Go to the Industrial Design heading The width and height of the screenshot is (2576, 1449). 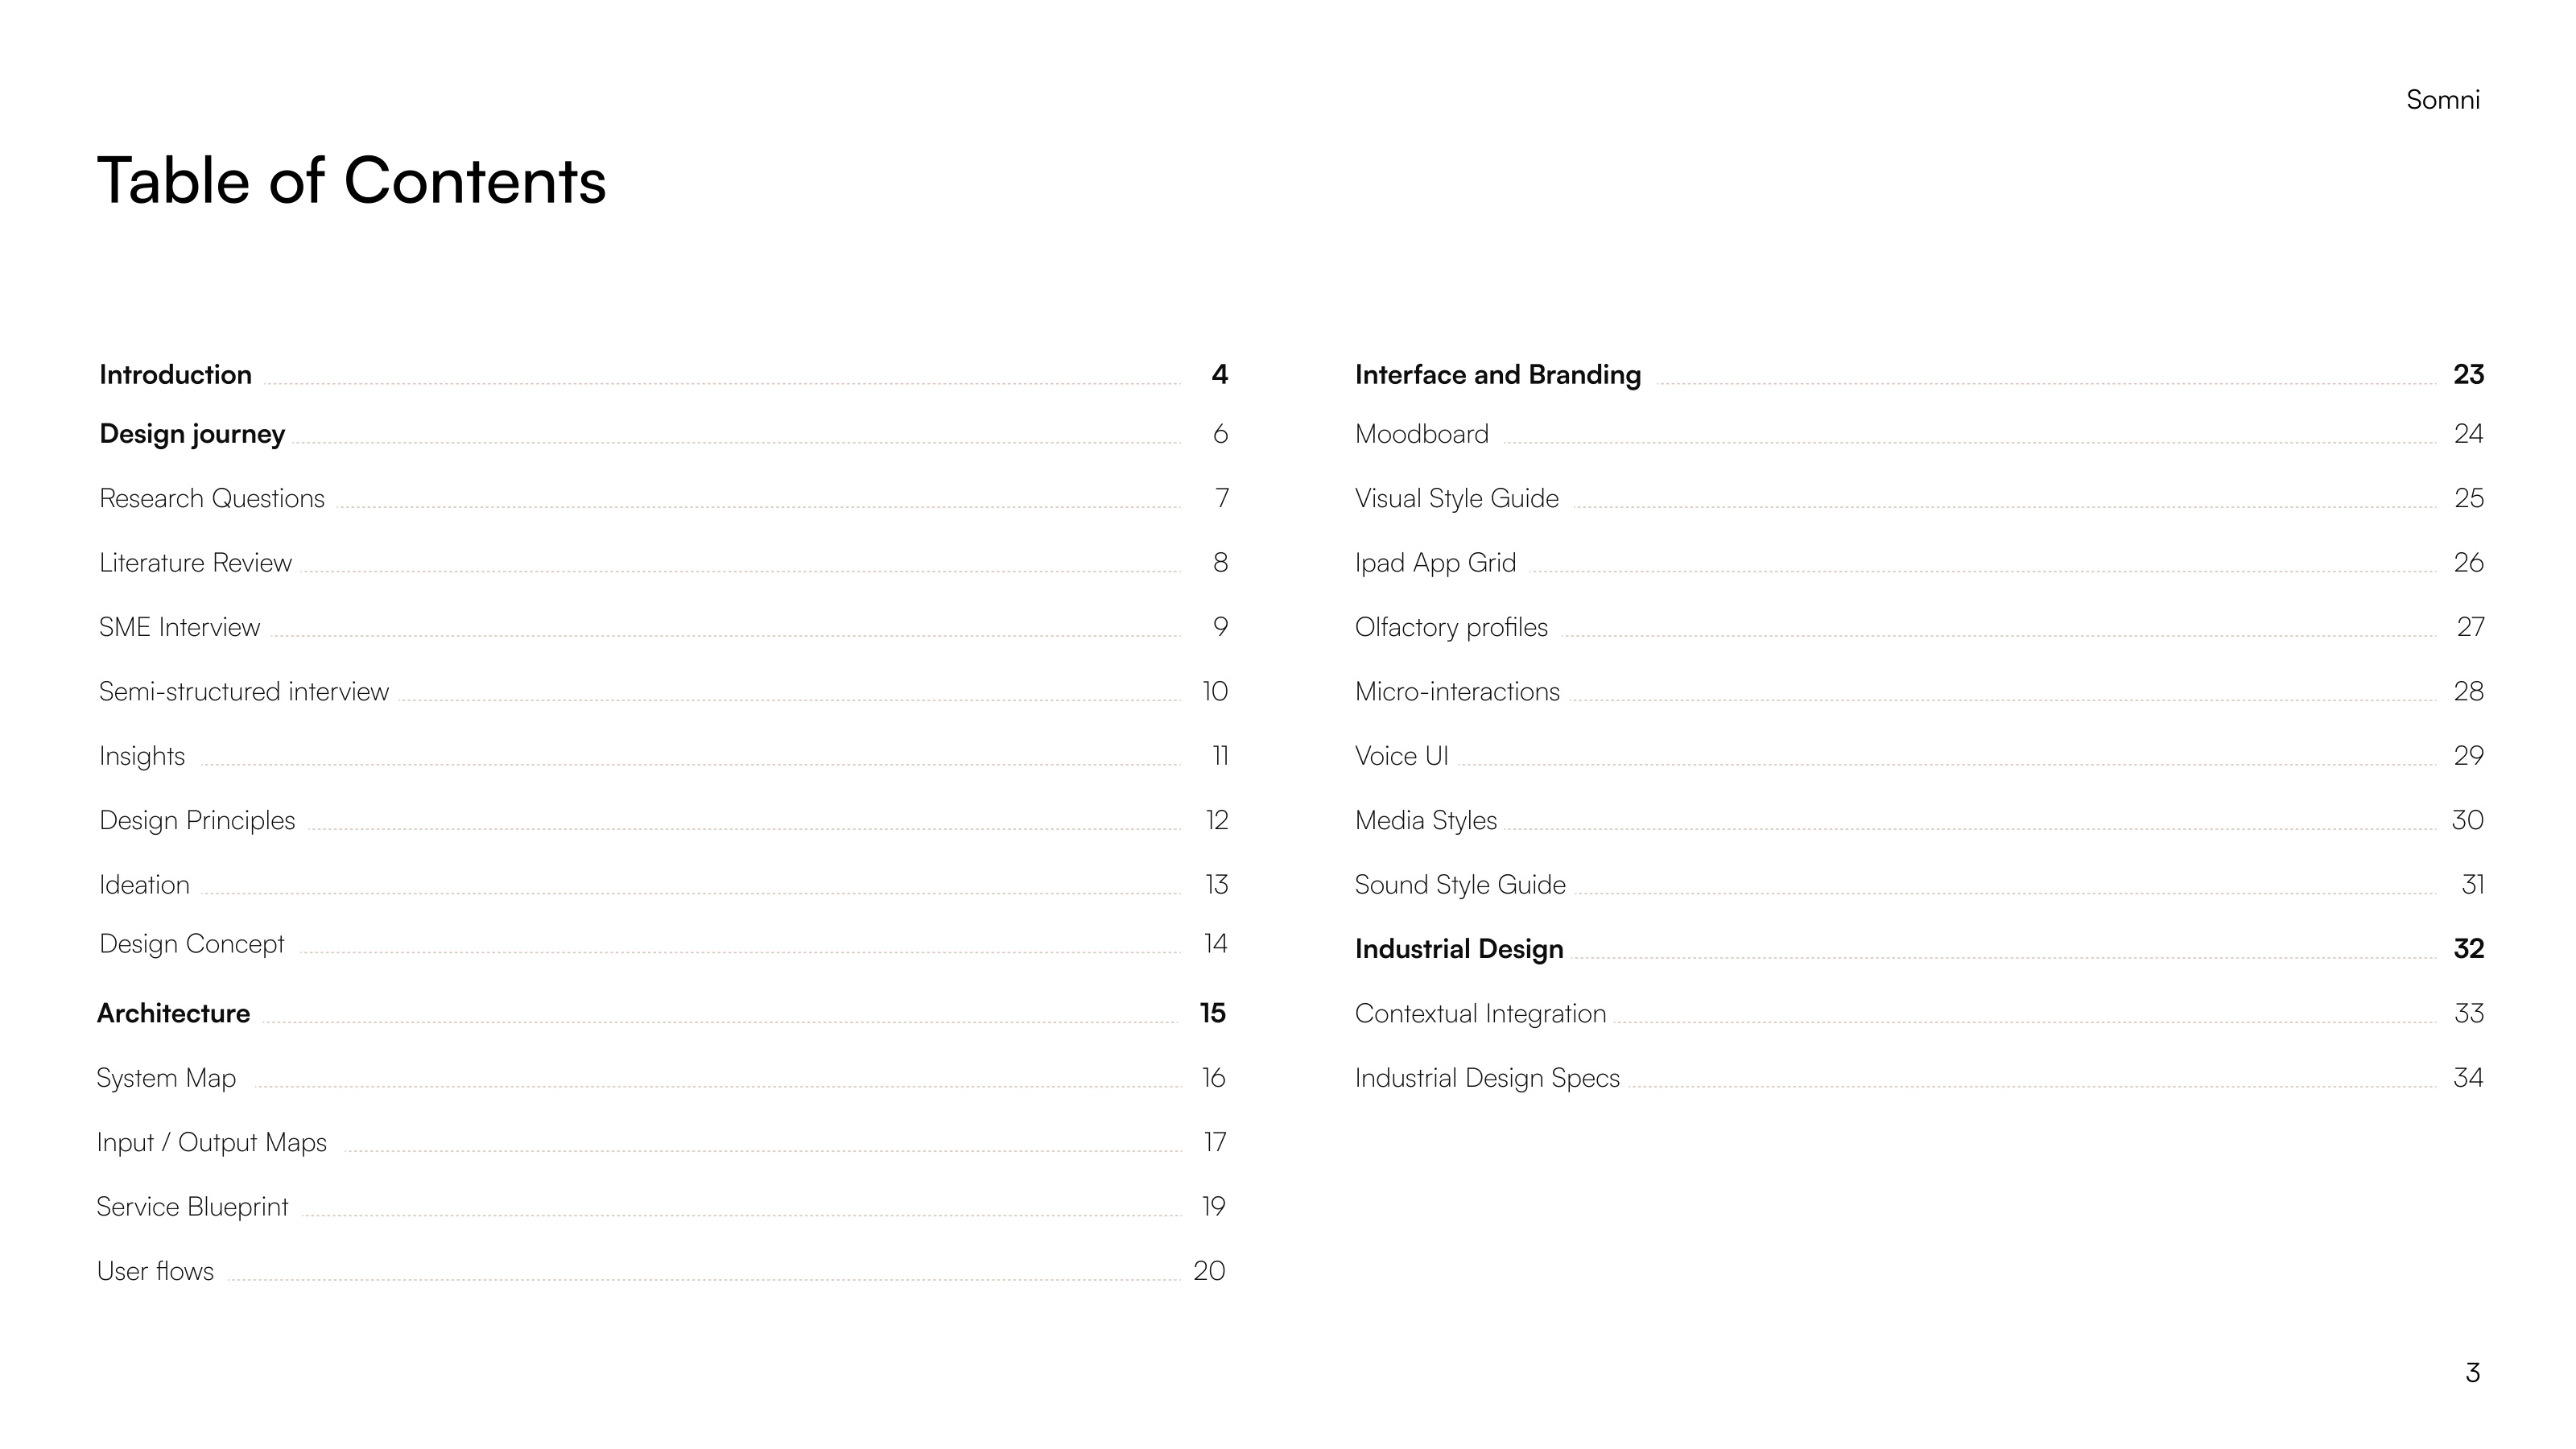click(x=1459, y=950)
